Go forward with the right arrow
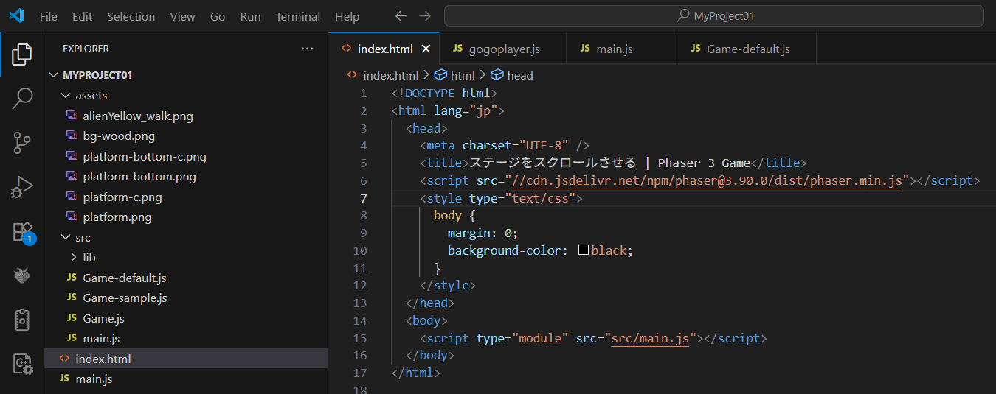This screenshot has width=996, height=394. [x=425, y=16]
